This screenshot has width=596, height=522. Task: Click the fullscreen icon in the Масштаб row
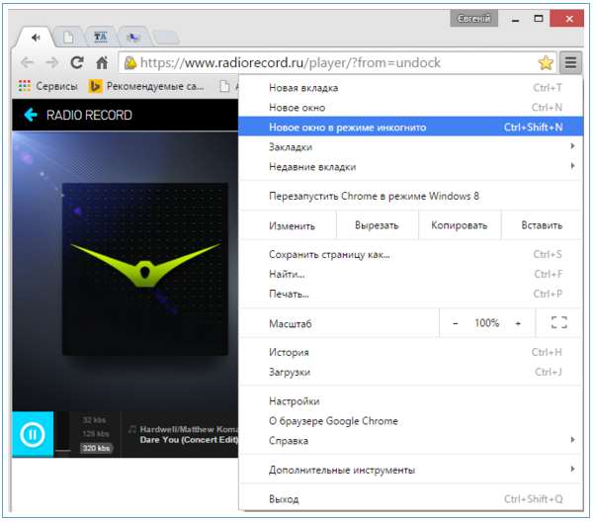click(x=558, y=323)
